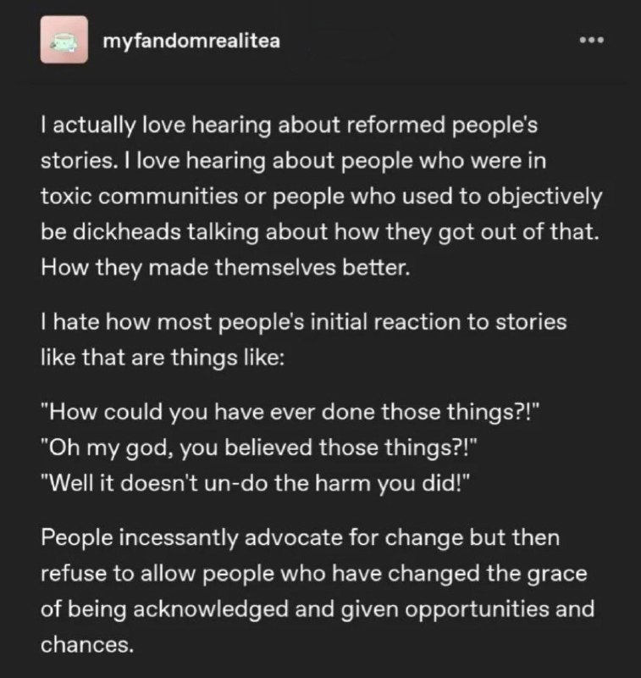Select the line starting "I actually love hearing"
Screen dimensions: 641x678
click(x=289, y=125)
